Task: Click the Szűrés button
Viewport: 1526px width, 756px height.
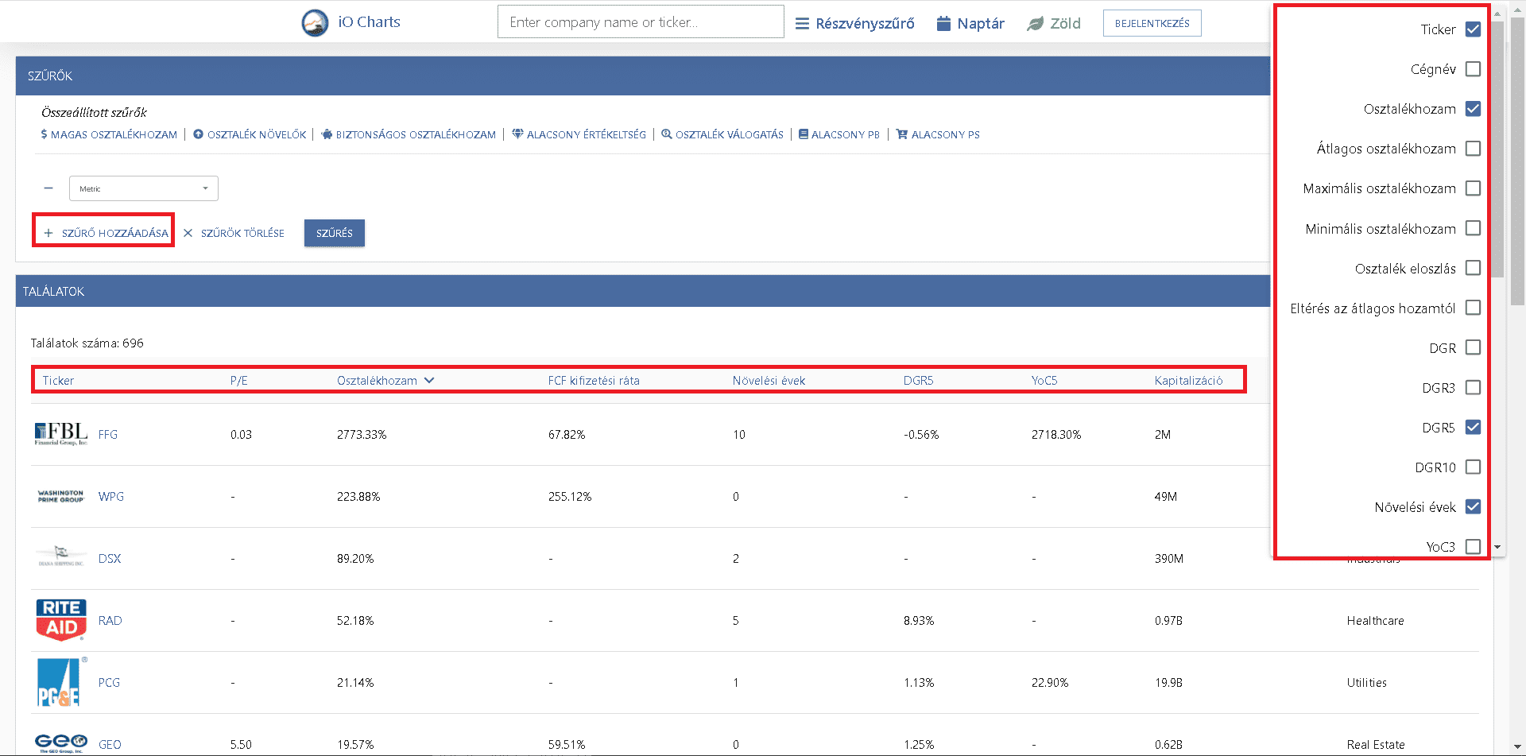Action: 334,233
